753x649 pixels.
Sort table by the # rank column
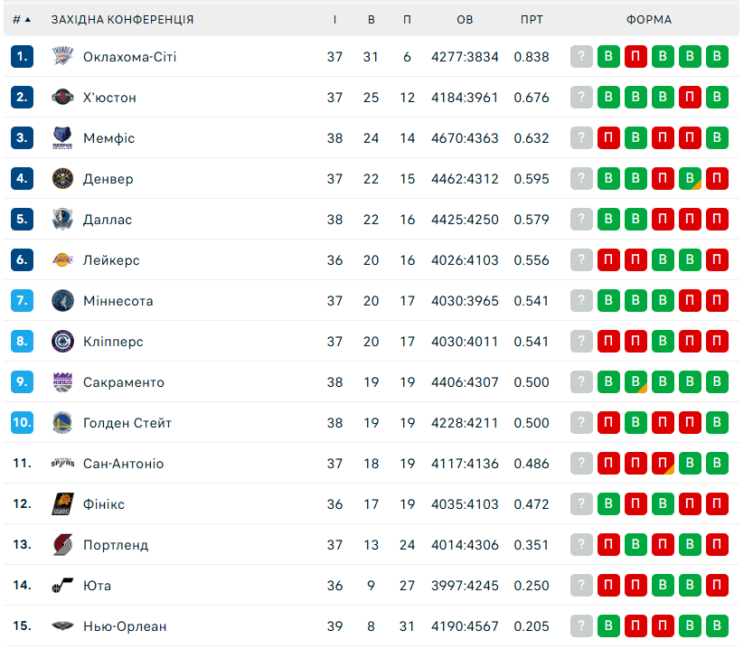[22, 20]
